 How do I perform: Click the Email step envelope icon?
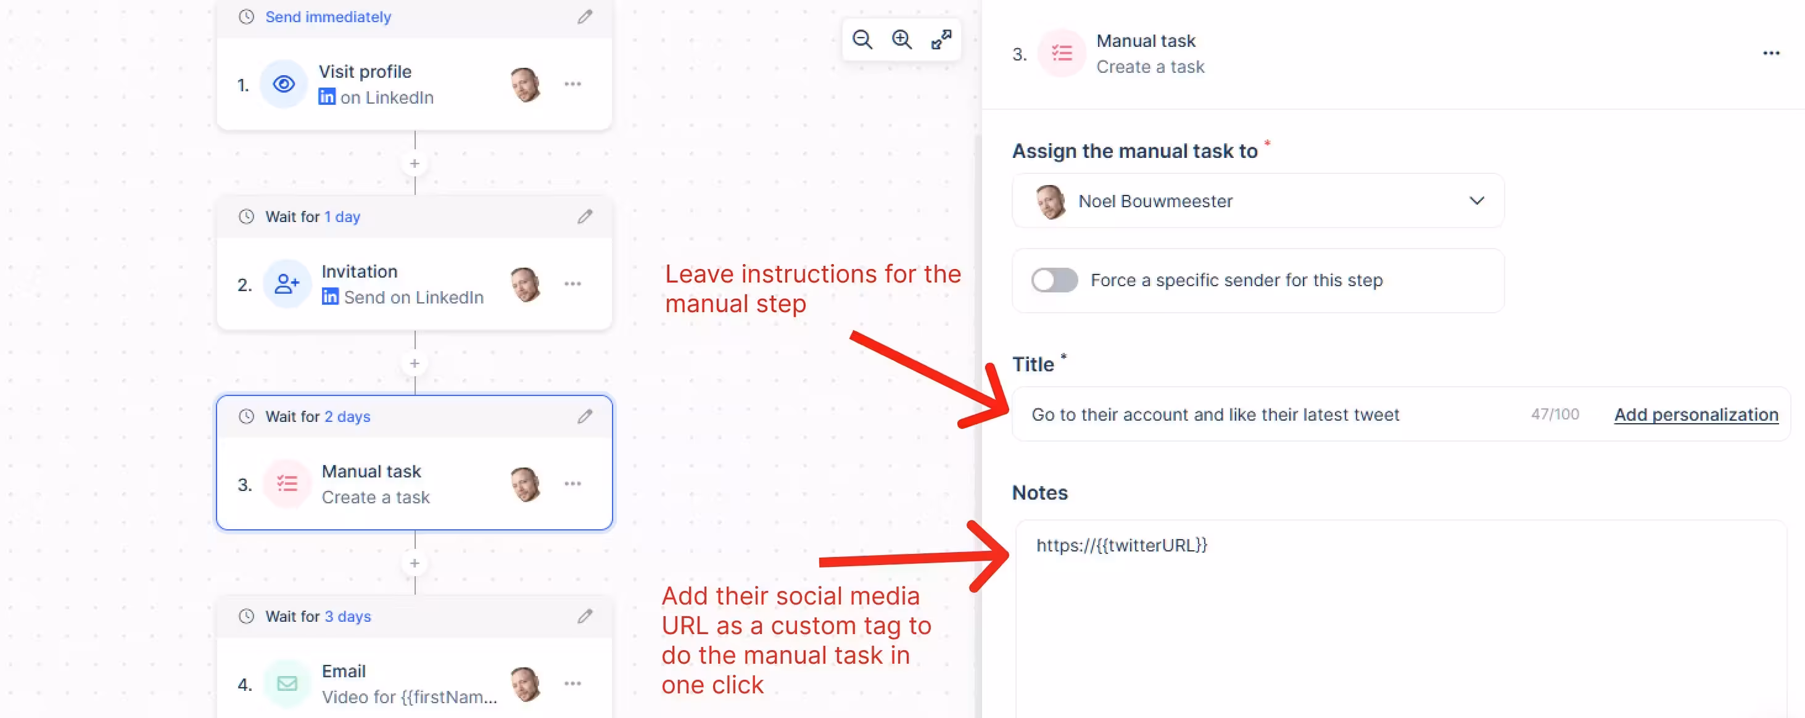tap(287, 683)
